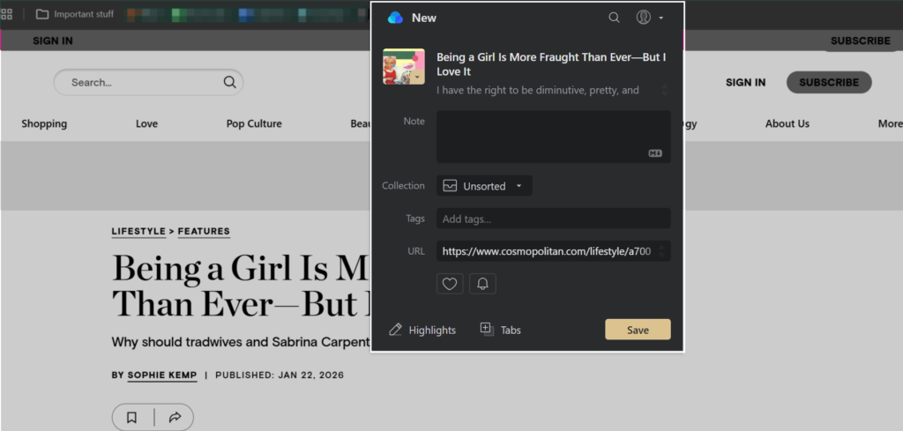Open search in the Raindrop popup
This screenshot has width=903, height=431.
(x=614, y=18)
